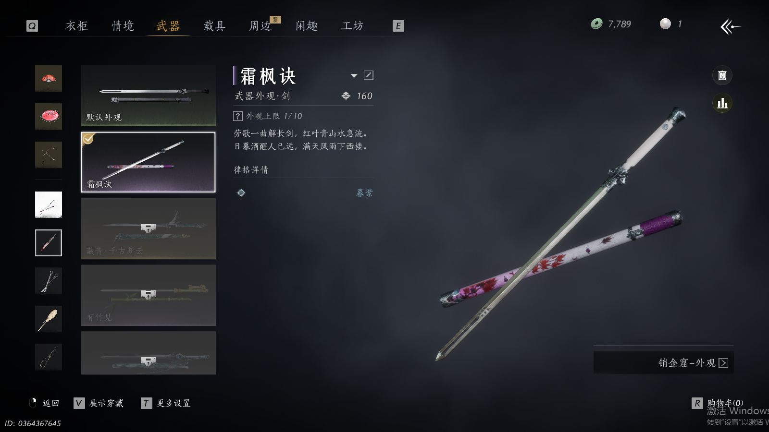Expand the dropdown arrow next to 霜枫诀 title
This screenshot has width=769, height=432.
354,75
